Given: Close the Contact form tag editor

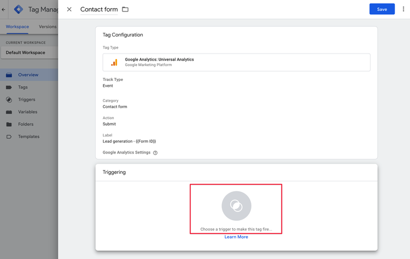Looking at the screenshot, I should [69, 9].
